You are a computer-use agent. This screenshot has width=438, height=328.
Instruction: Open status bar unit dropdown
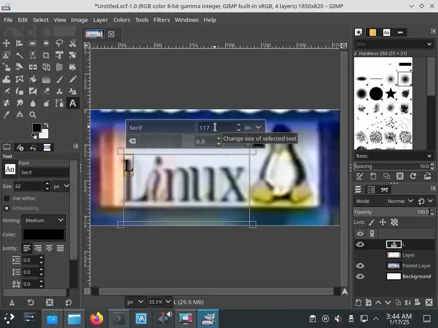135,302
